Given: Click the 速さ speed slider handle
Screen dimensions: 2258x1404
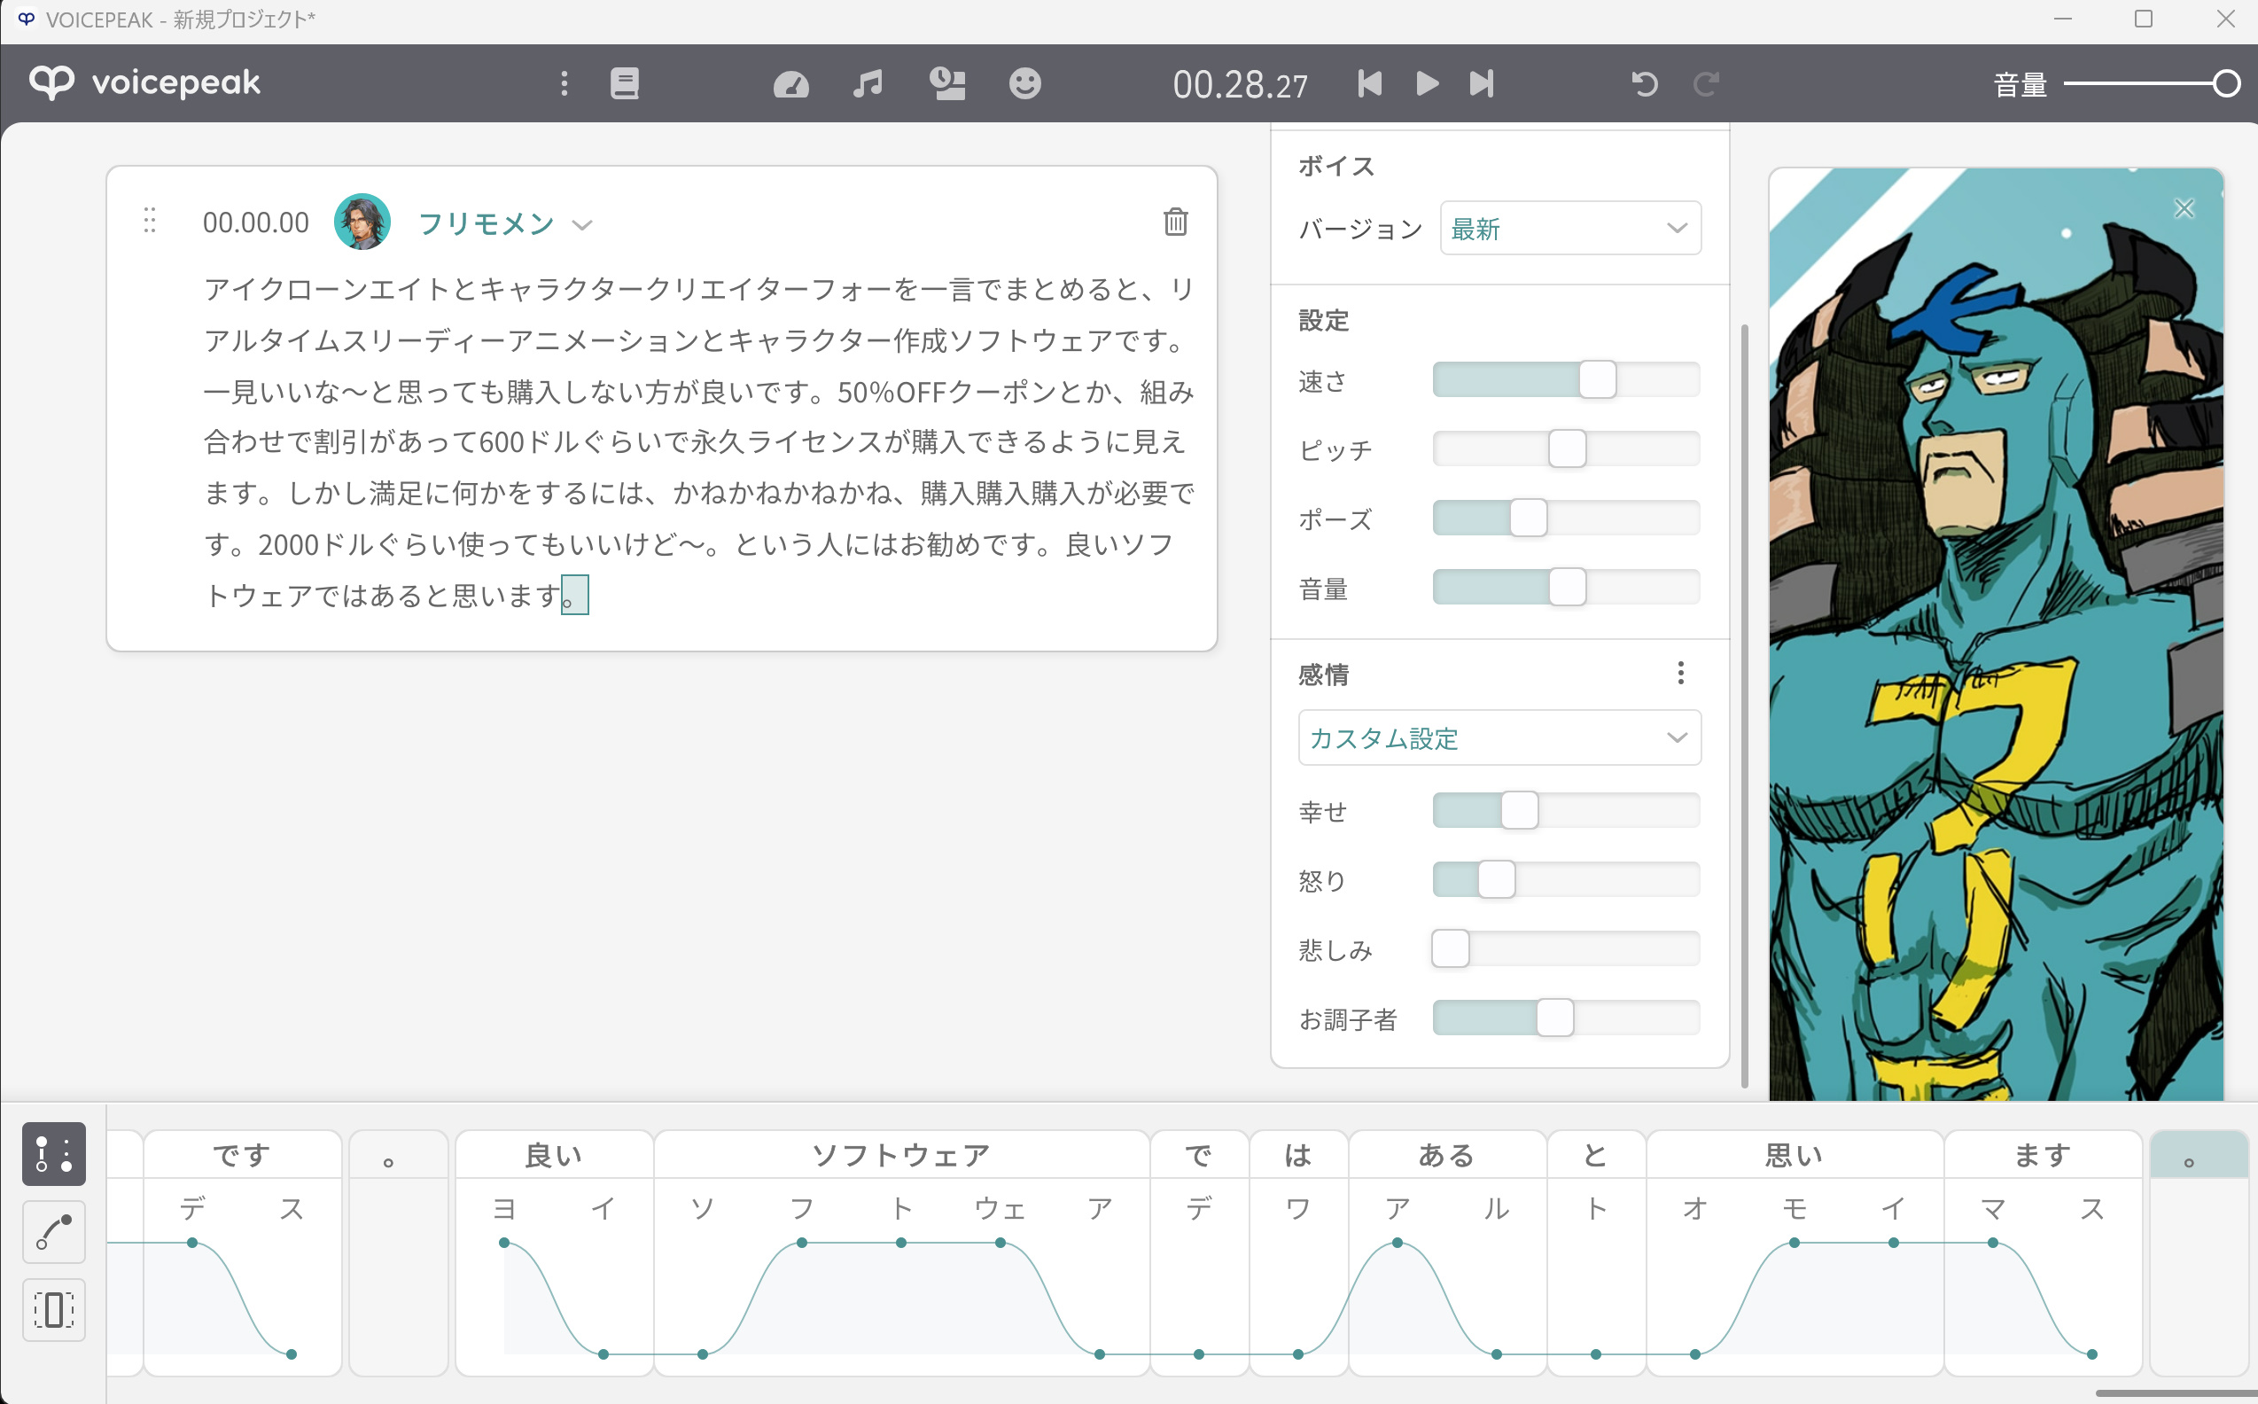Looking at the screenshot, I should (1597, 379).
